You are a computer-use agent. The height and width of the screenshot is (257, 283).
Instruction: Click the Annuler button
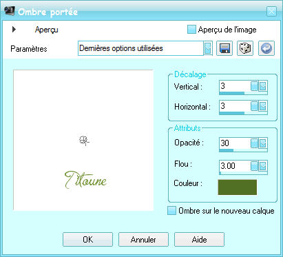coord(143,239)
